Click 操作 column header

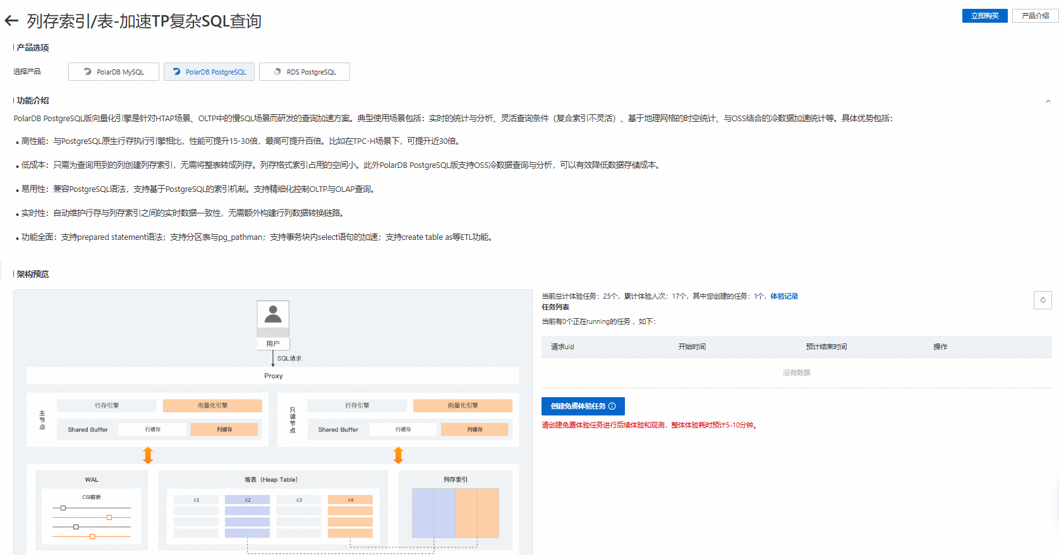tap(940, 347)
